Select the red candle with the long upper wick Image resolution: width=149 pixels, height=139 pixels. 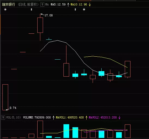click(x=66, y=70)
